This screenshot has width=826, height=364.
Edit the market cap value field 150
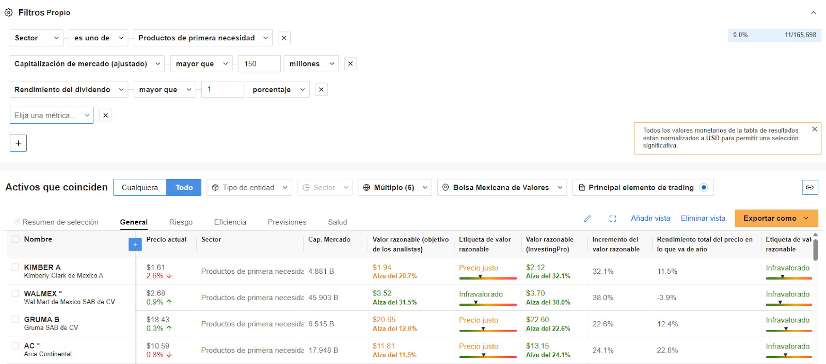click(259, 64)
